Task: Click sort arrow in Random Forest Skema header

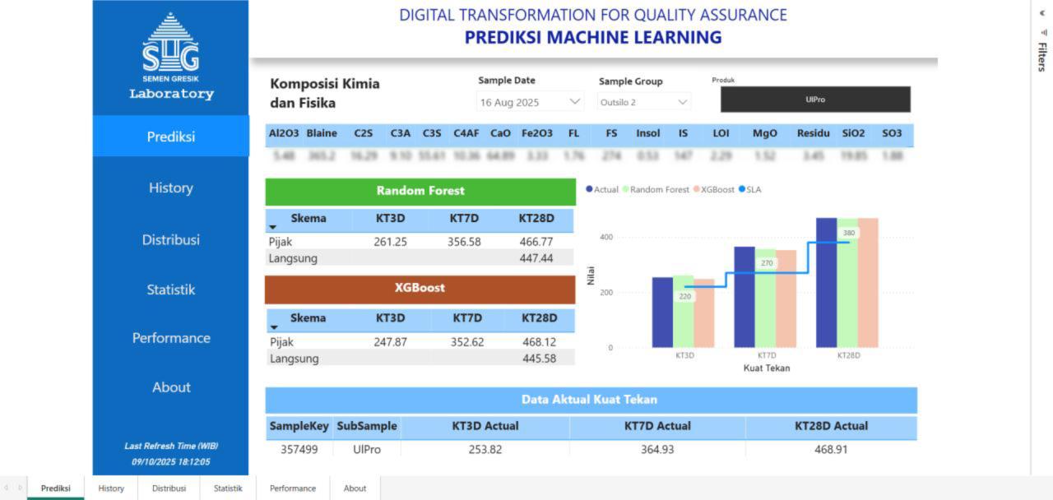Action: point(273,227)
